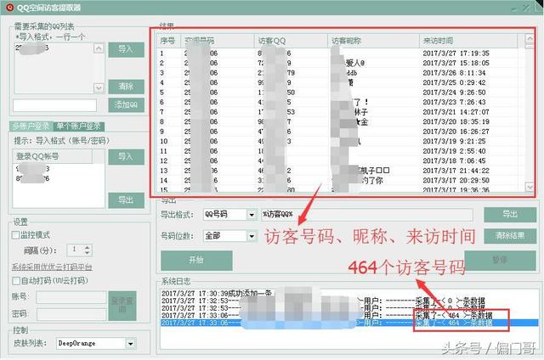Image resolution: width=544 pixels, height=360 pixels.
Task: Click the 清除 button
Action: pyautogui.click(x=127, y=87)
